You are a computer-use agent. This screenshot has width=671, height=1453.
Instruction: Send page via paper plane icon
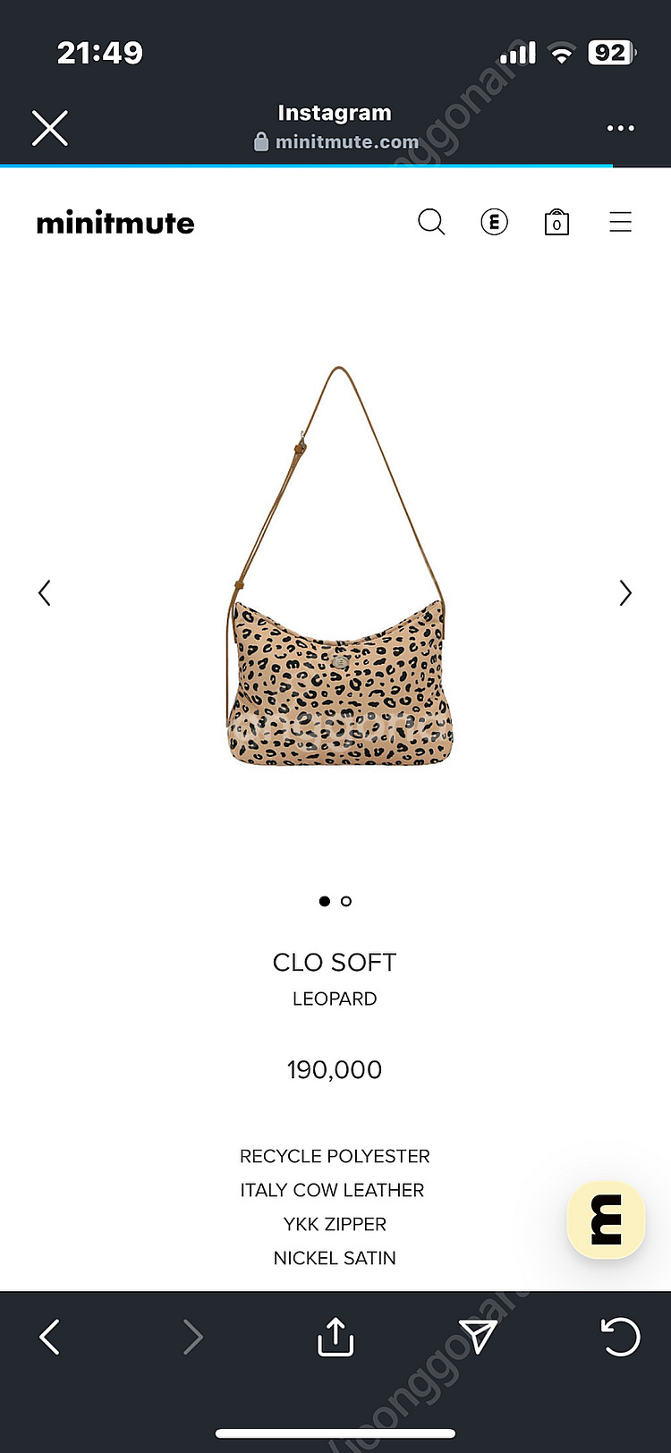(x=478, y=1337)
